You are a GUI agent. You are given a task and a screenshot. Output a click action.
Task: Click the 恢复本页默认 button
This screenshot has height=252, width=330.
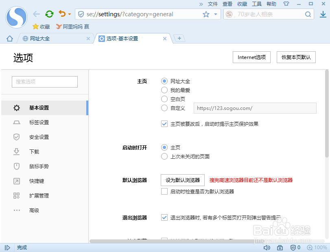pos(296,57)
